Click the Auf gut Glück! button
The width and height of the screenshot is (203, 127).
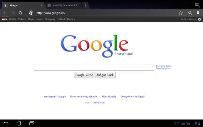click(x=105, y=75)
